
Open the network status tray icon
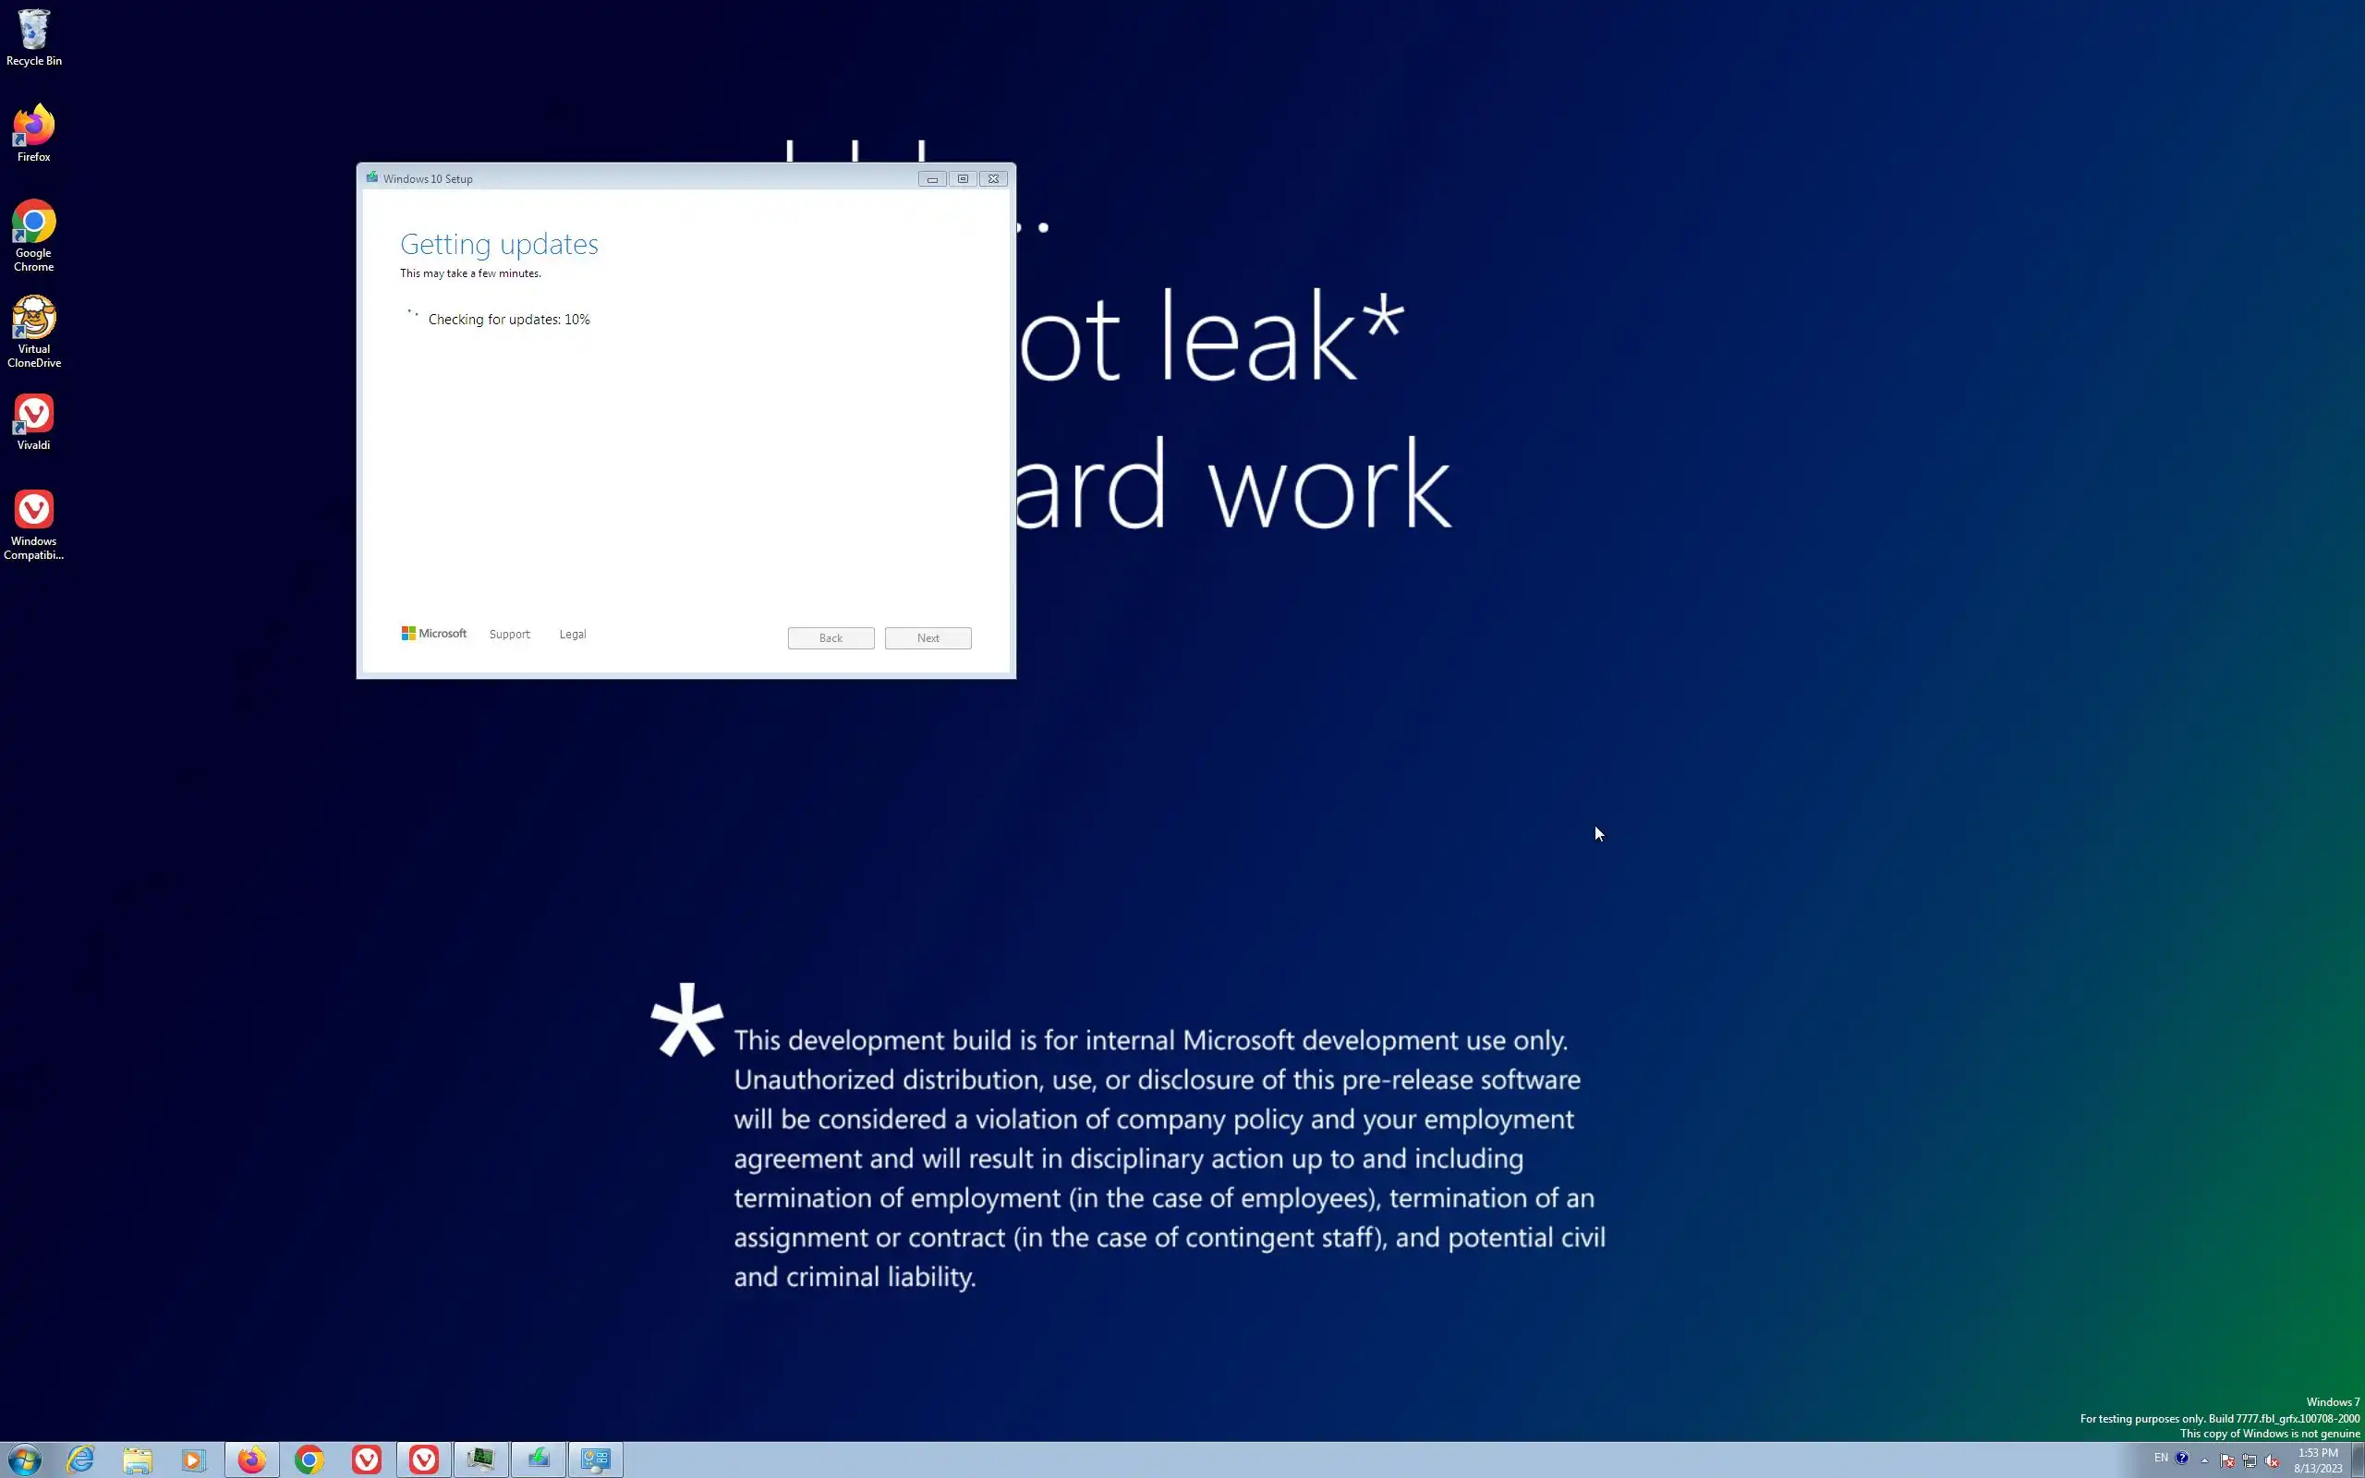(x=2250, y=1460)
